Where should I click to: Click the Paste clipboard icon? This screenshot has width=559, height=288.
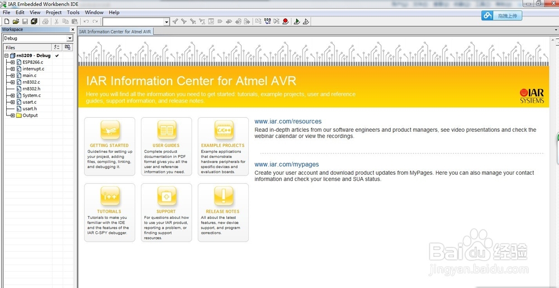(74, 21)
